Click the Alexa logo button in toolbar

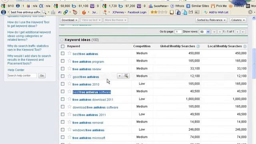click(4, 12)
